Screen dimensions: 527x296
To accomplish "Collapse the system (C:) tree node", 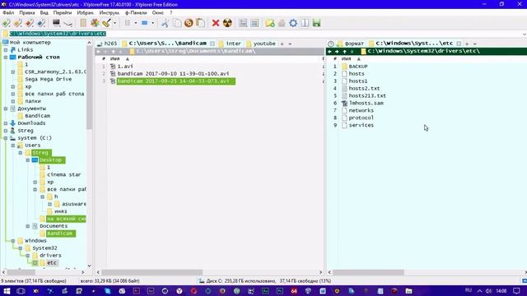I will [6, 138].
